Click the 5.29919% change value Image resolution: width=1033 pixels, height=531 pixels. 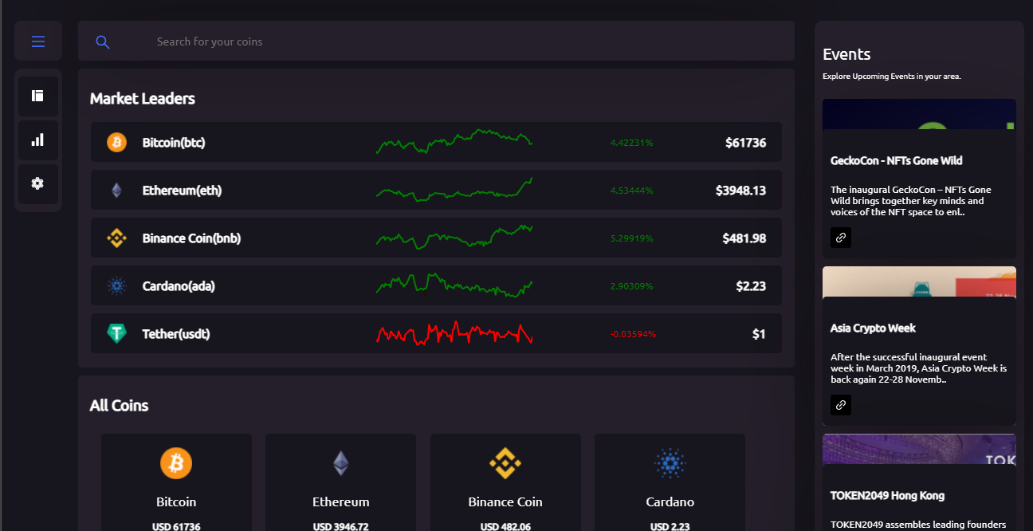(x=632, y=238)
